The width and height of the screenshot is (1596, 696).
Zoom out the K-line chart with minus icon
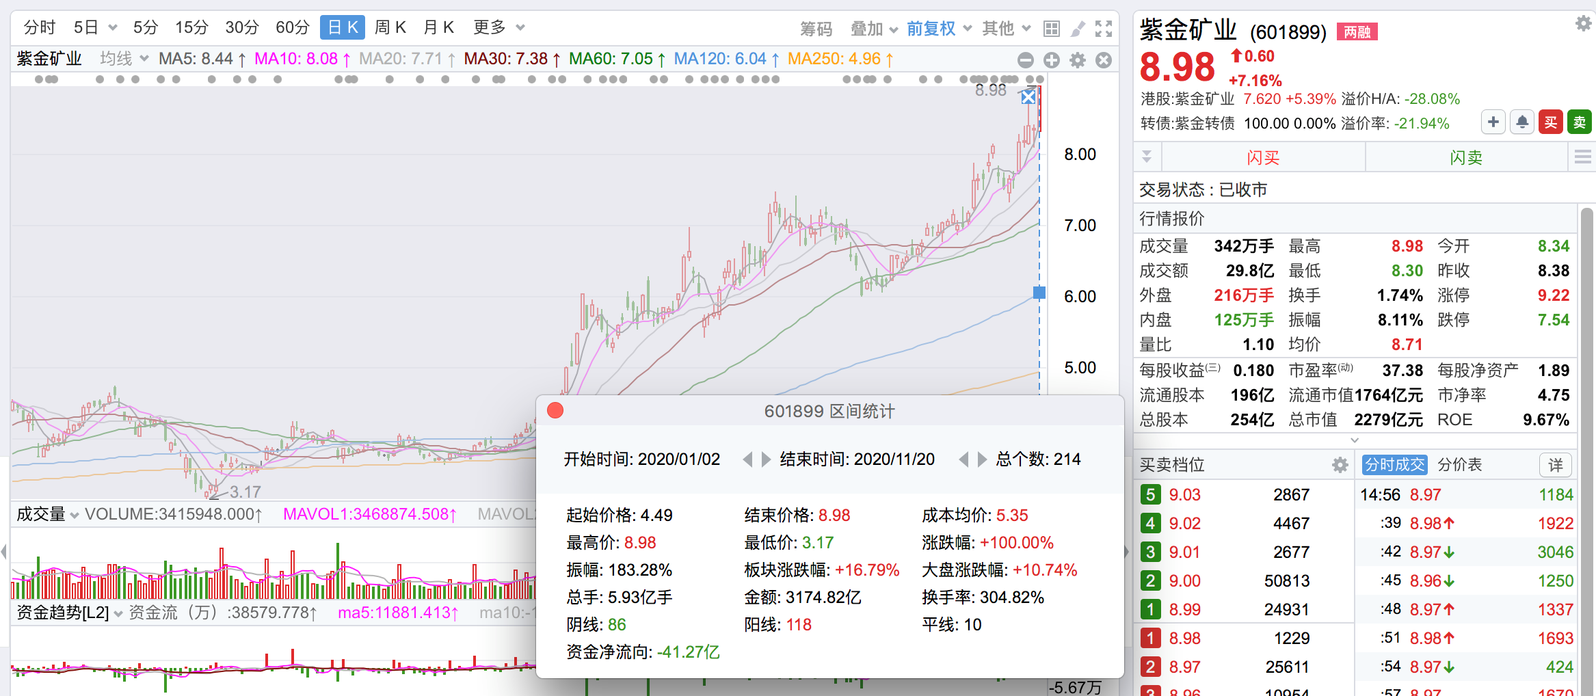[x=1026, y=60]
